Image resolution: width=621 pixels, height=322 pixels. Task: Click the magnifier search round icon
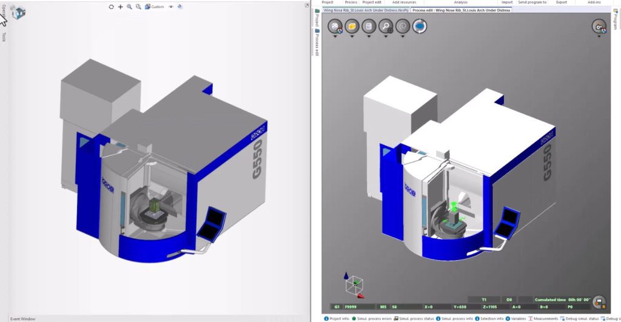[x=386, y=26]
